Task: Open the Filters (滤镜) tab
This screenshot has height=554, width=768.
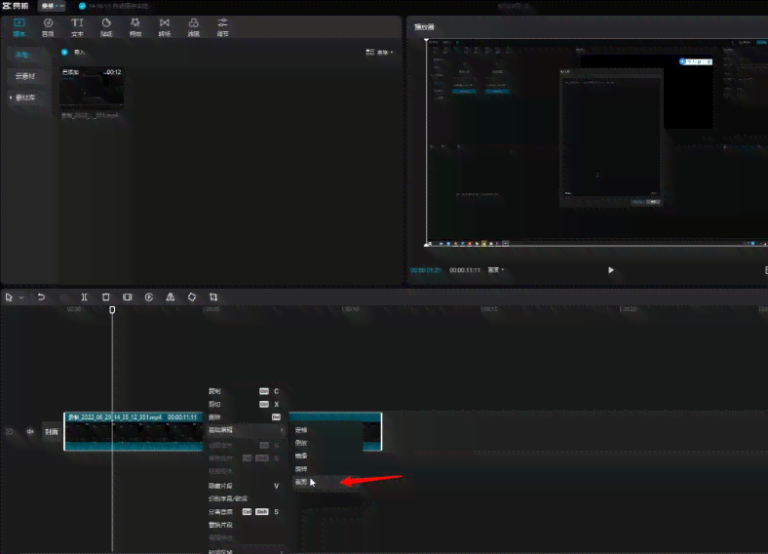Action: (194, 27)
